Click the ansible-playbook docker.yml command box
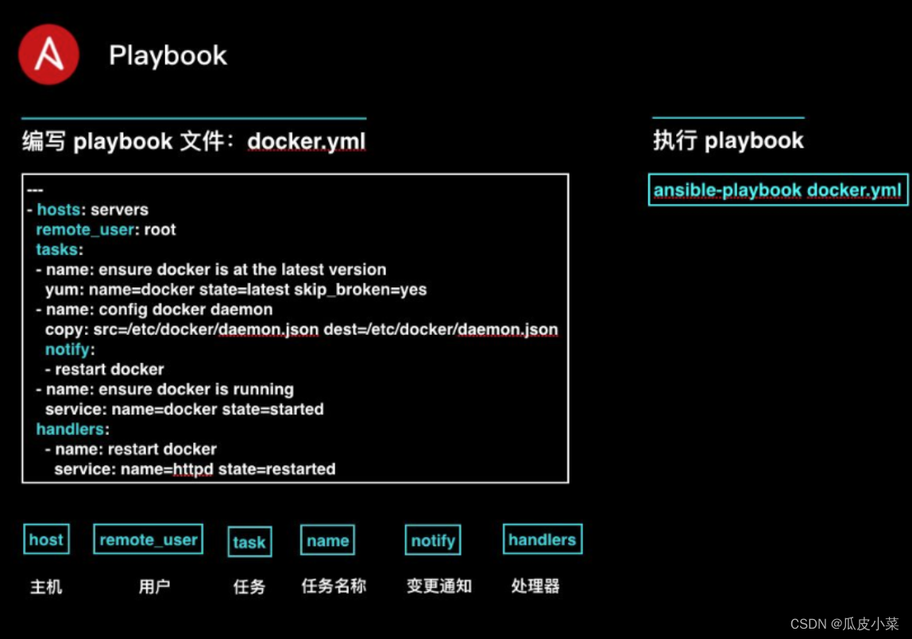The height and width of the screenshot is (639, 912). click(778, 190)
